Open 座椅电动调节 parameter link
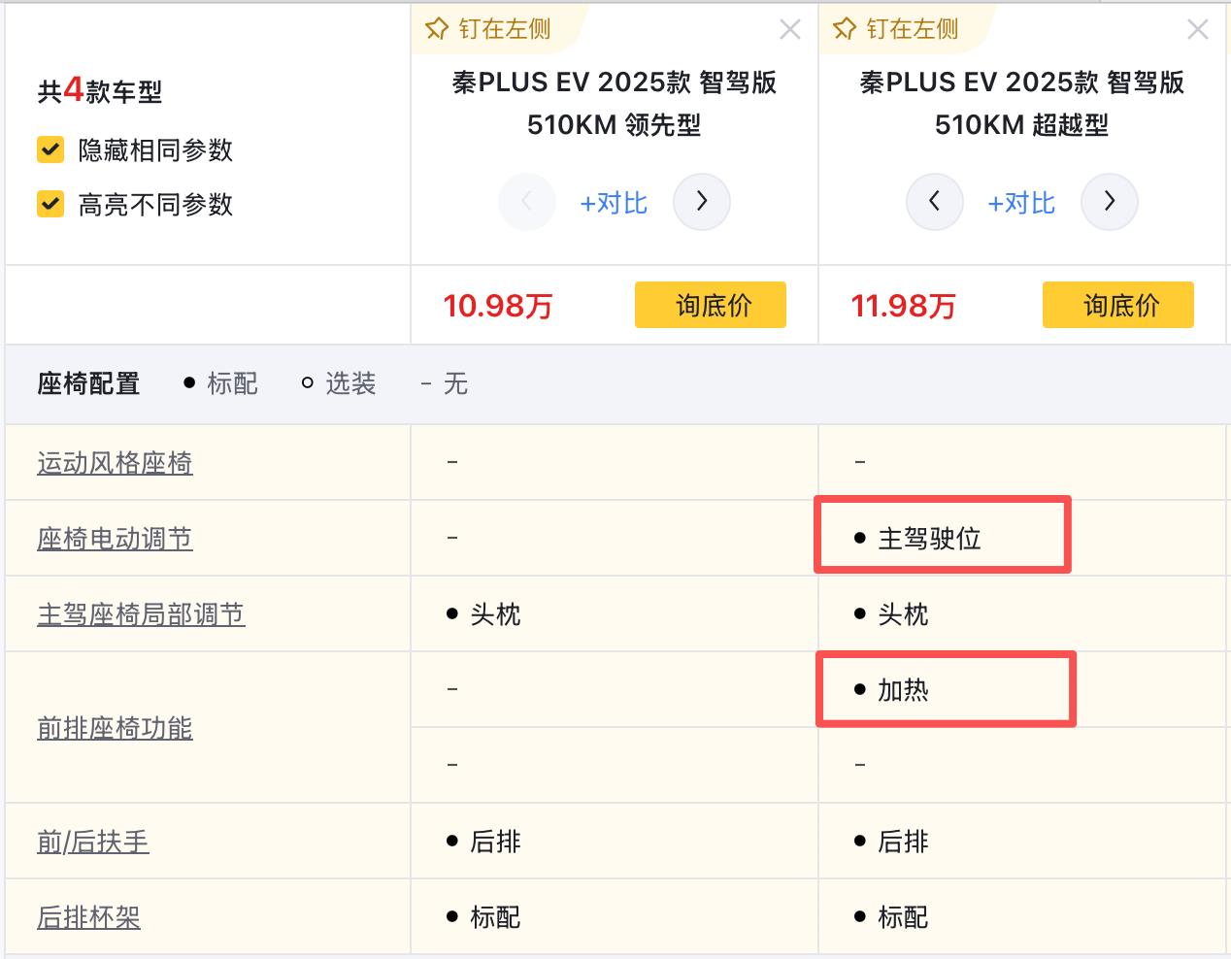This screenshot has height=959, width=1231. (115, 539)
